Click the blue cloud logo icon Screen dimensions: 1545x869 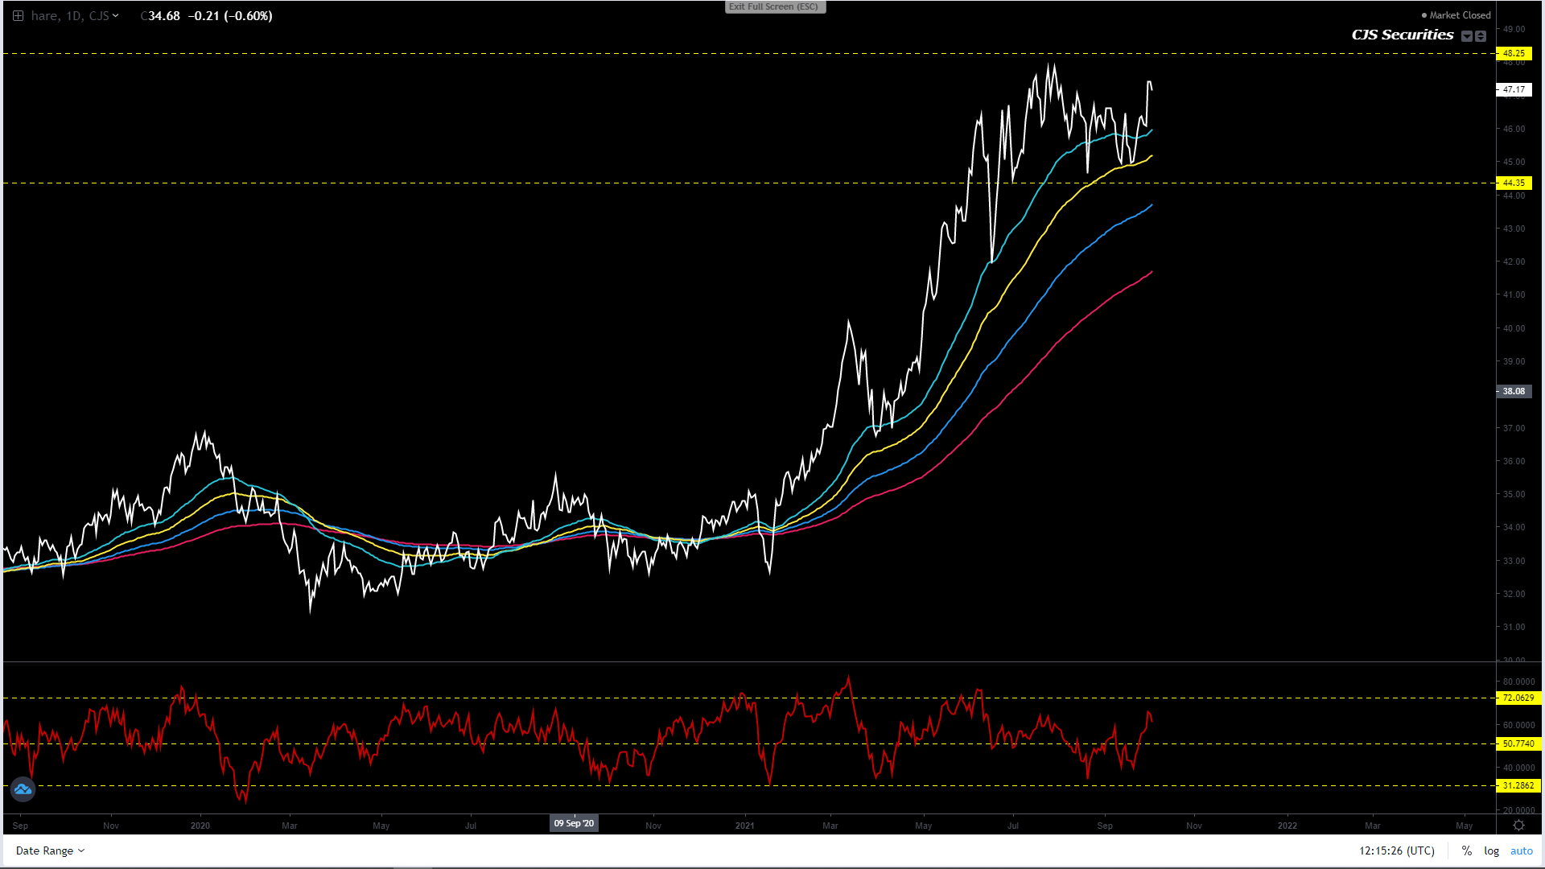pos(23,789)
